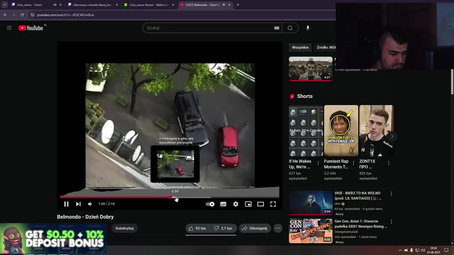The height and width of the screenshot is (255, 454).
Task: Open the ZONT1X short thumbnail
Action: pos(376,131)
